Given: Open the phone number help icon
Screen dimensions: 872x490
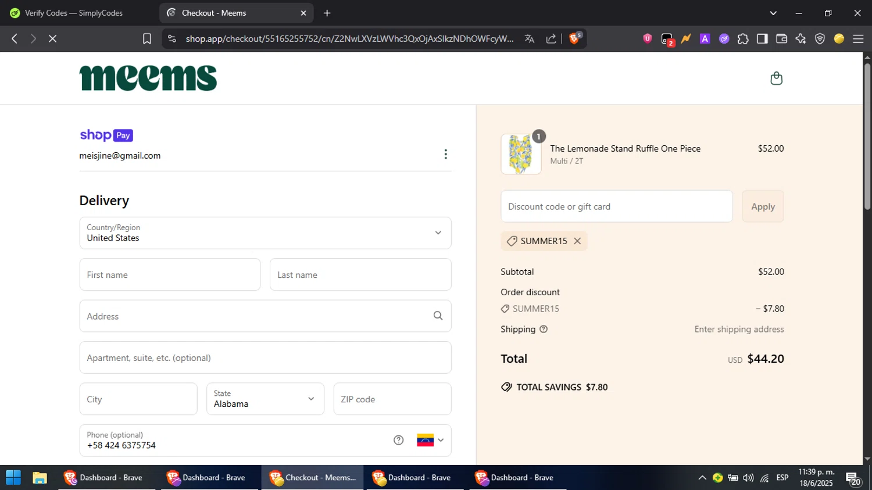Looking at the screenshot, I should pos(398,440).
